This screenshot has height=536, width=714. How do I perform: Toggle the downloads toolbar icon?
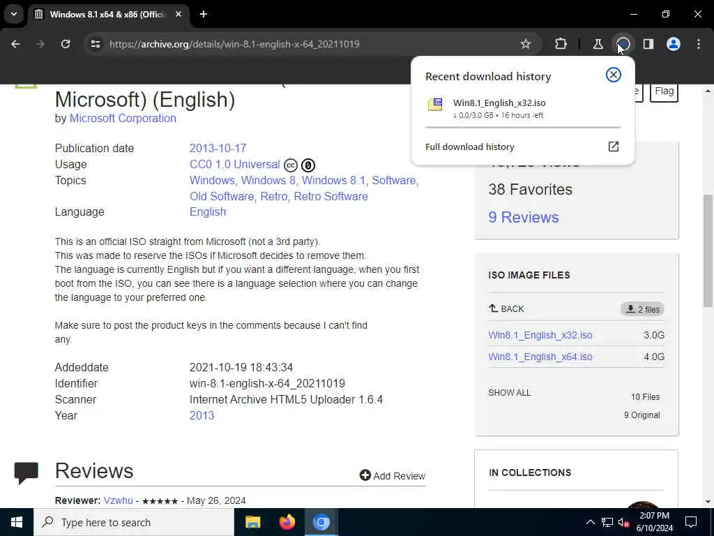pyautogui.click(x=623, y=44)
